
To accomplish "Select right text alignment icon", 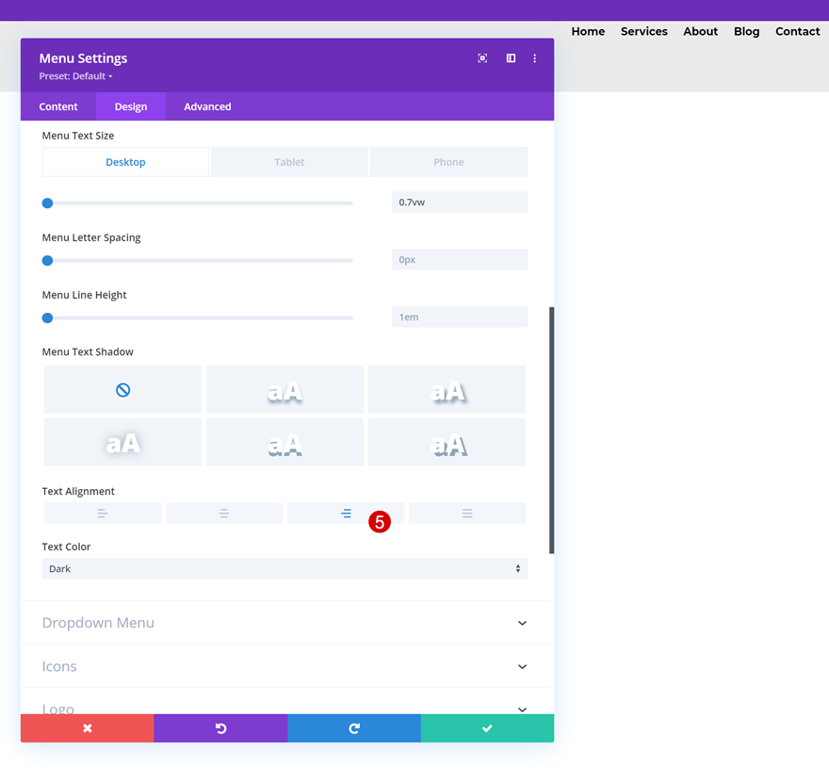I will (x=345, y=514).
